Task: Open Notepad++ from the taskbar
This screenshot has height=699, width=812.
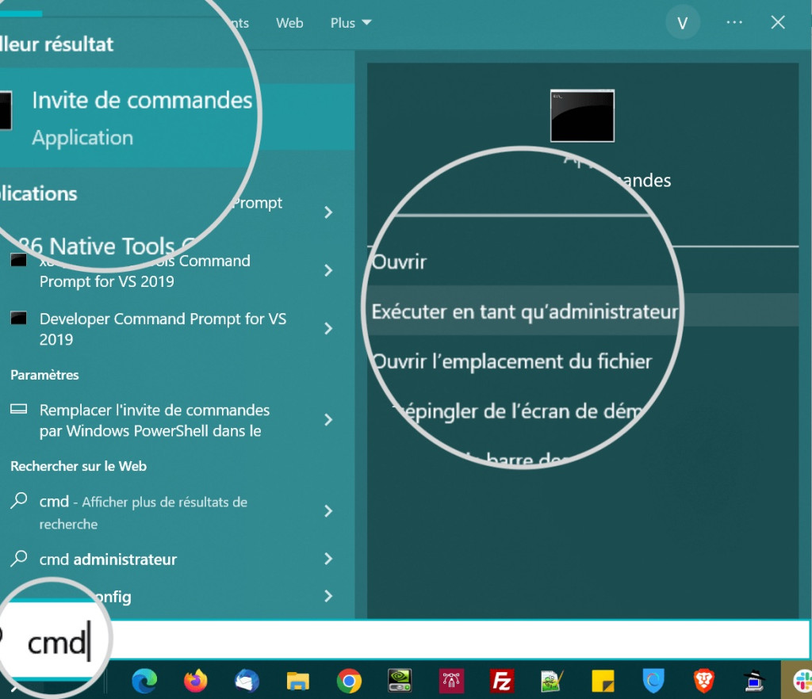Action: (x=552, y=681)
